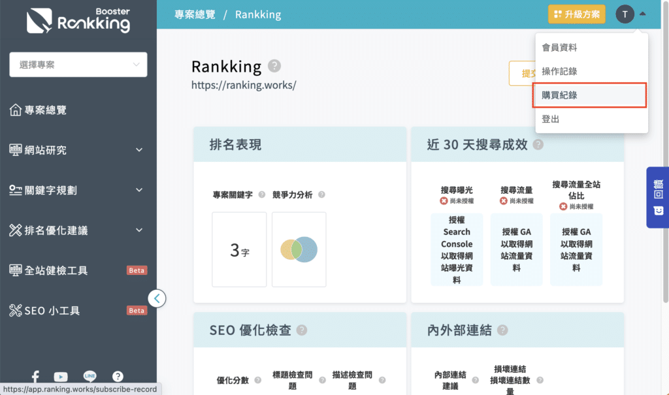Click help icon next to Rankking title
Viewport: 669px width, 395px height.
[x=274, y=66]
